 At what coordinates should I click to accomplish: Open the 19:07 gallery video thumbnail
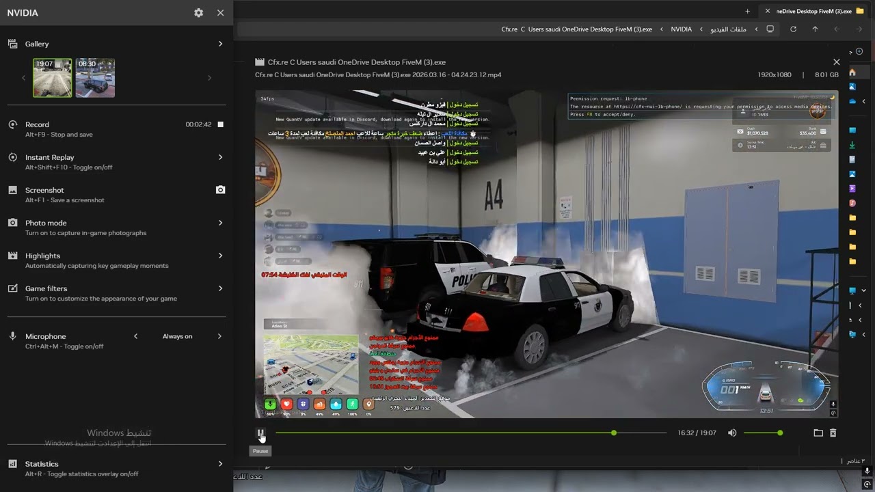click(x=53, y=78)
